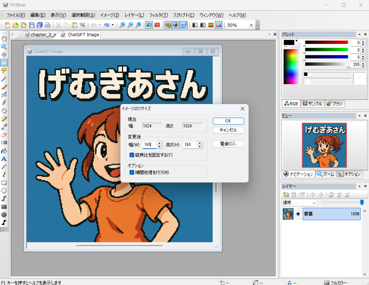The image size is (369, 285).
Task: Select the Hand pan tool
Action: pyautogui.click(x=4, y=39)
